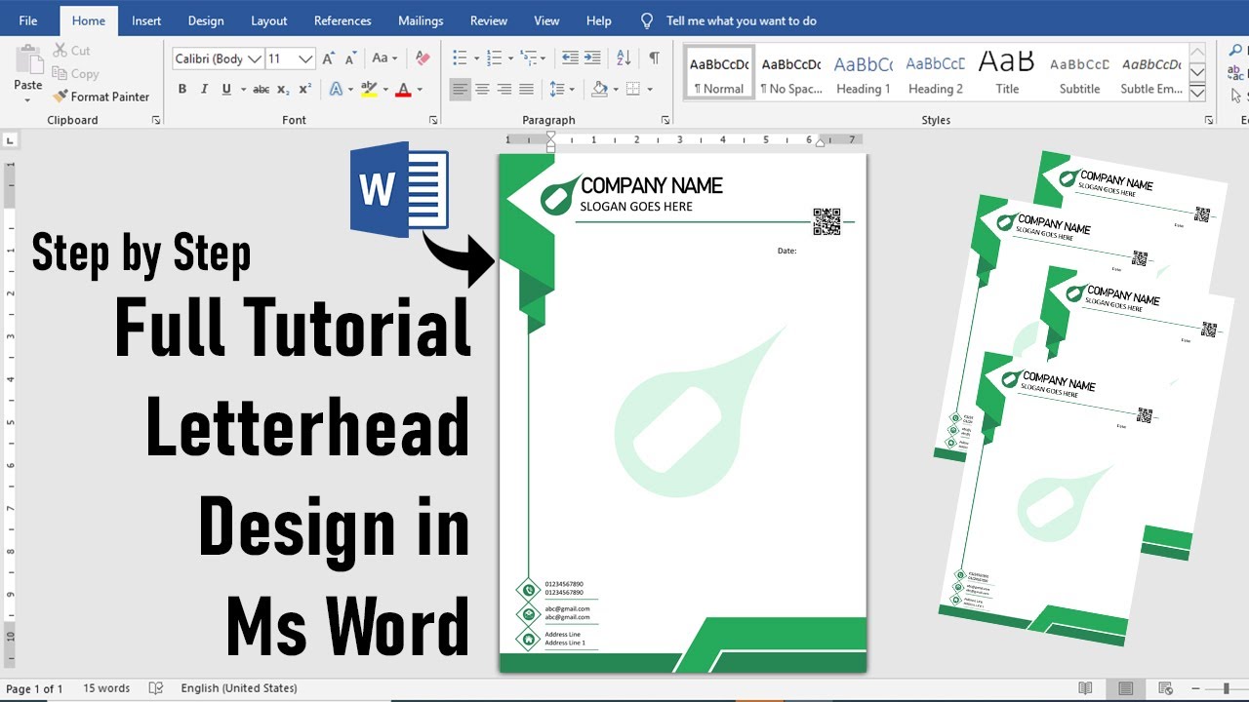Switch to Read Mode view in status bar
Image resolution: width=1249 pixels, height=702 pixels.
(x=1085, y=688)
